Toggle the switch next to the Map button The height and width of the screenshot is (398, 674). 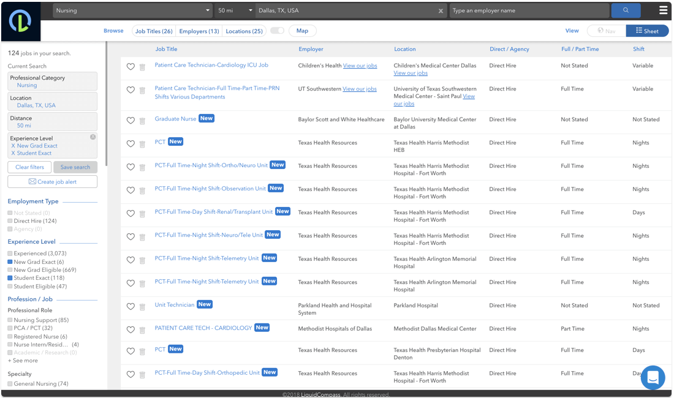[x=277, y=31]
